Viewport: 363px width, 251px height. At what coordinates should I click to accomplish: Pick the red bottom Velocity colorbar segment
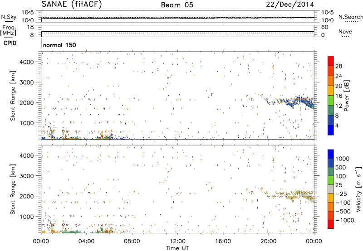click(x=331, y=224)
